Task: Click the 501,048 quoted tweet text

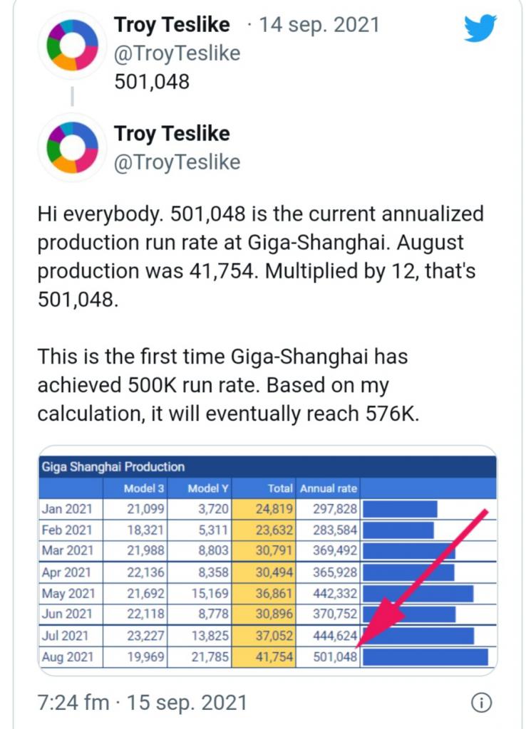Action: (152, 81)
